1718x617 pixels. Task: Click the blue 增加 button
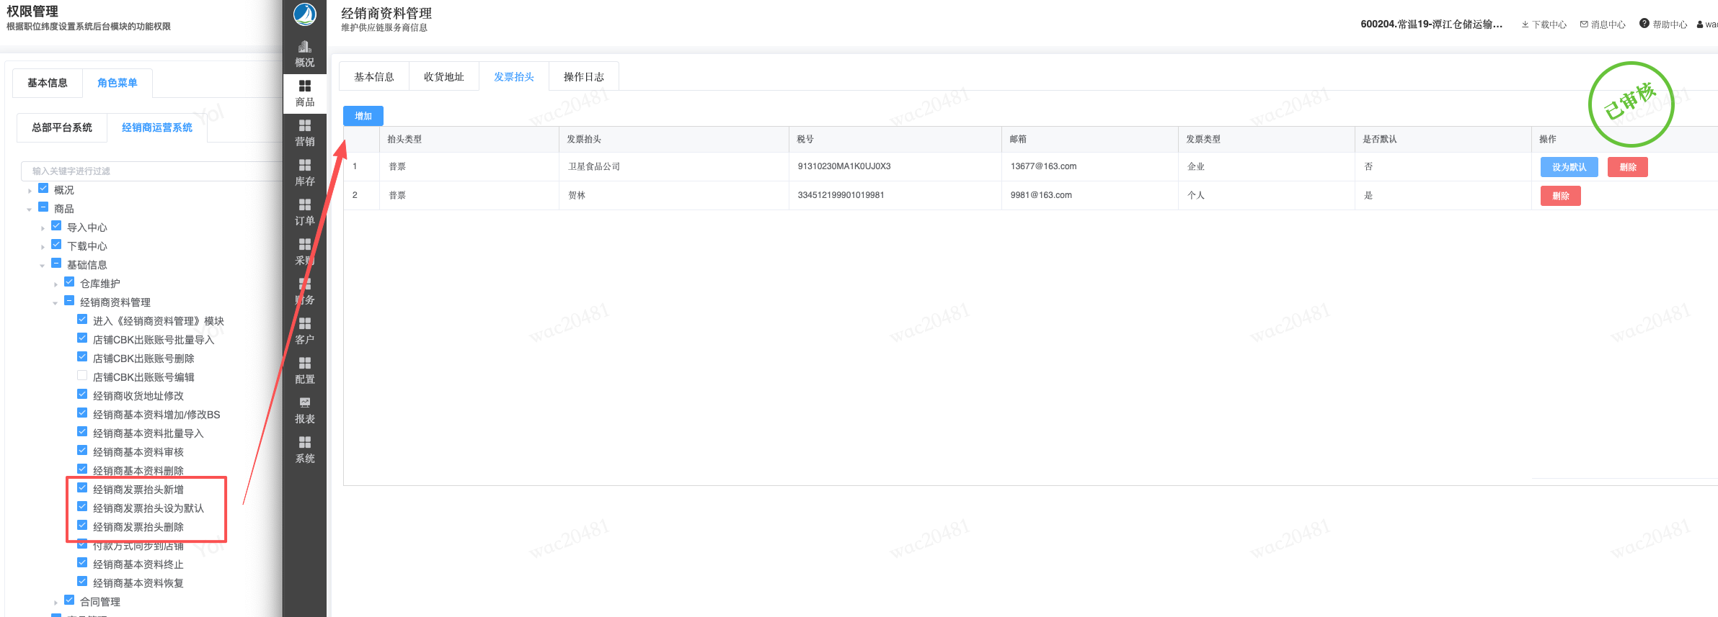(x=363, y=116)
